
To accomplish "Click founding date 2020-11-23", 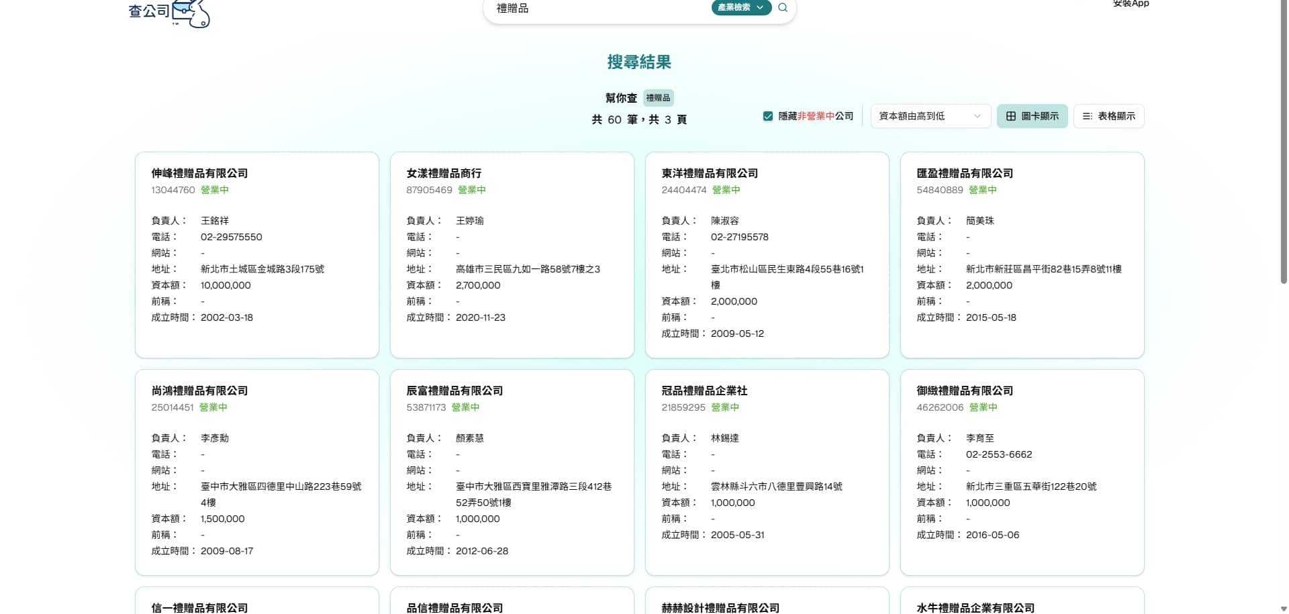I will [x=481, y=317].
